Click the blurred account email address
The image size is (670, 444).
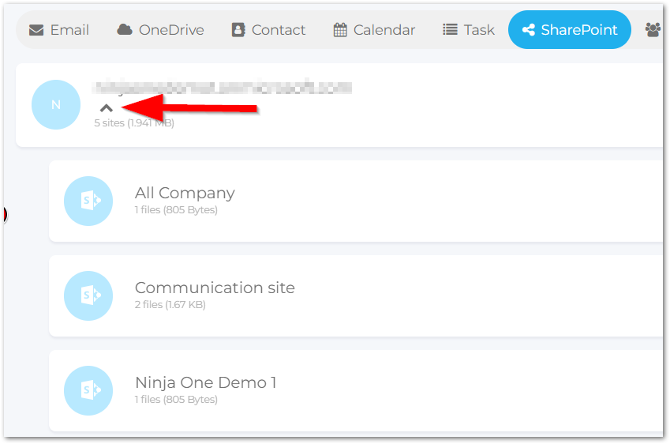(x=222, y=88)
